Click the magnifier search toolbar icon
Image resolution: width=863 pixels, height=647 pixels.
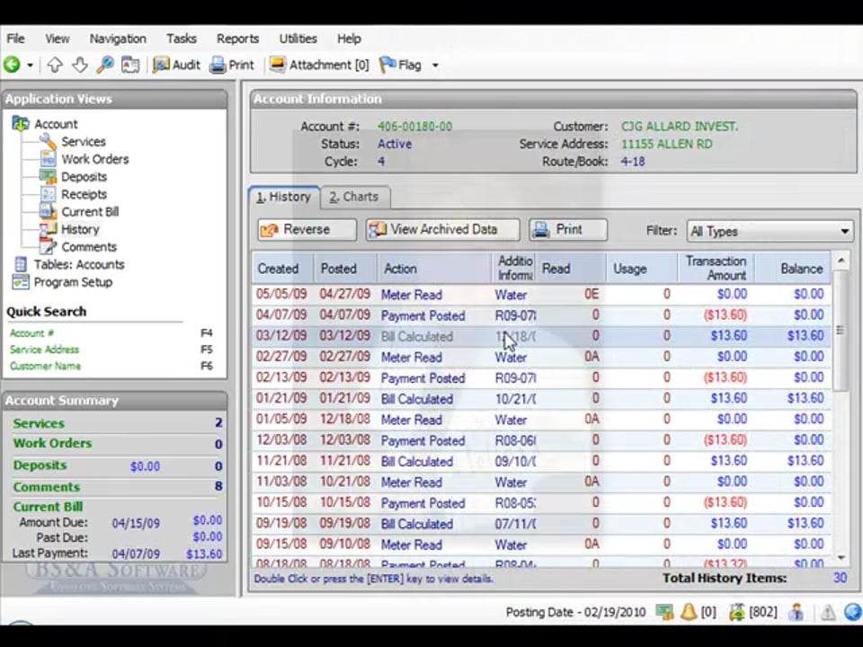pyautogui.click(x=104, y=65)
